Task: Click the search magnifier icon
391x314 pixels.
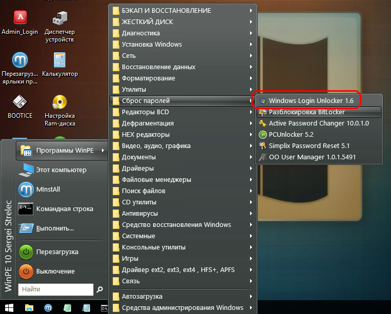Action: 100,289
